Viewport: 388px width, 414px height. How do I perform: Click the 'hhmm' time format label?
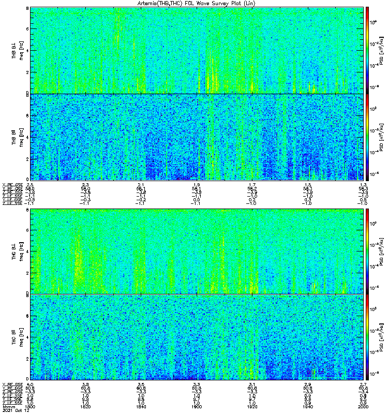(x=9, y=407)
